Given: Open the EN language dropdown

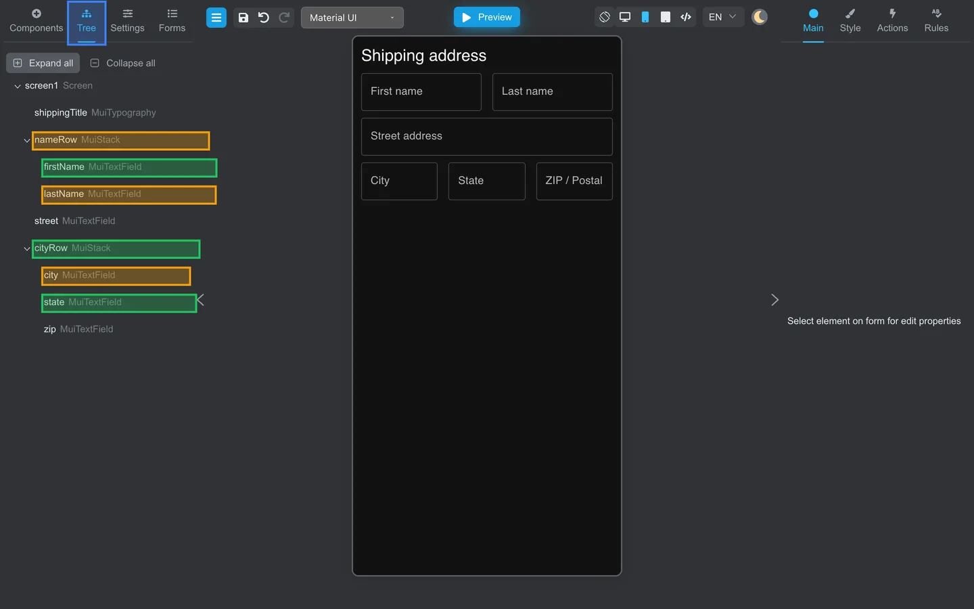Looking at the screenshot, I should point(723,17).
